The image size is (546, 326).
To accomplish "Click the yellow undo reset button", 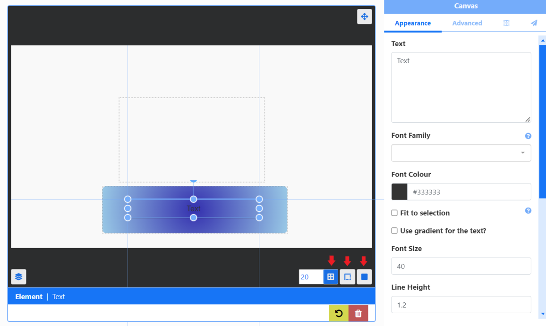I will (339, 313).
